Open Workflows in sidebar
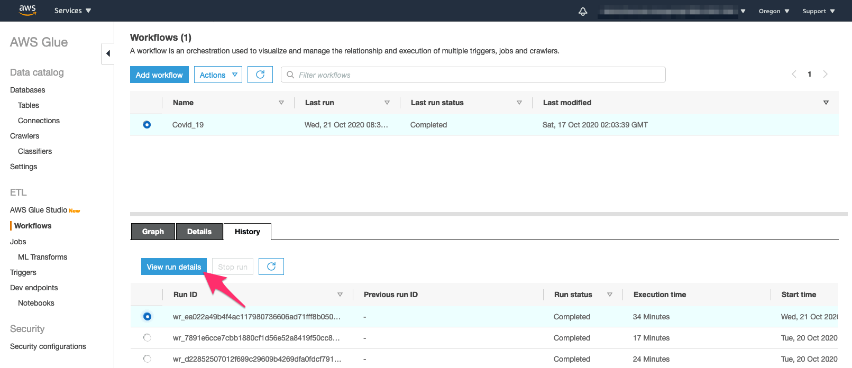This screenshot has width=852, height=368. coord(33,226)
